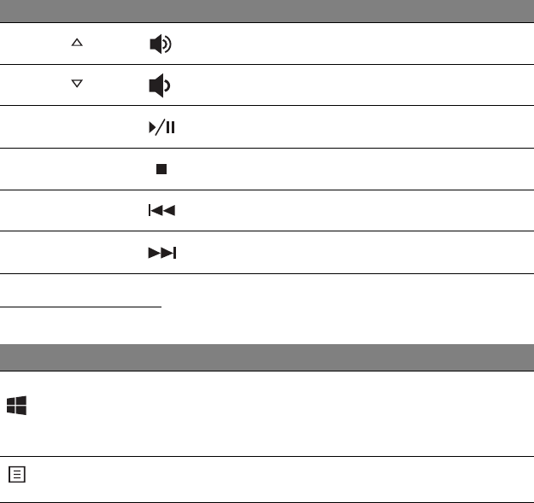The width and height of the screenshot is (534, 503).
Task: Click the volume up speaker icon
Action: [160, 44]
